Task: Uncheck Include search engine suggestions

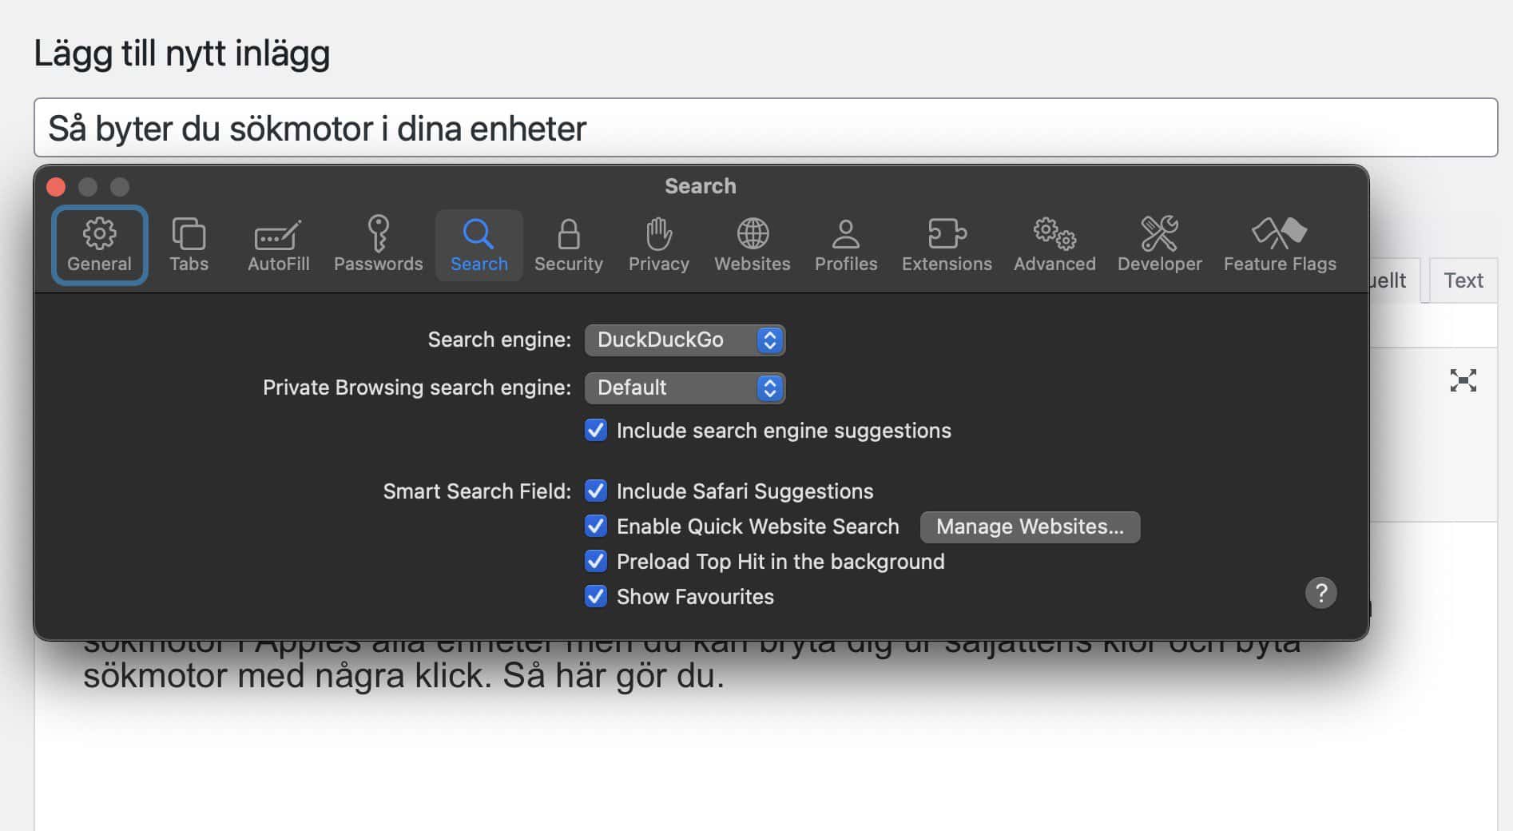Action: [x=596, y=430]
